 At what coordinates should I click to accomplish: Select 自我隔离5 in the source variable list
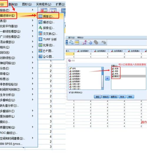click(75, 81)
